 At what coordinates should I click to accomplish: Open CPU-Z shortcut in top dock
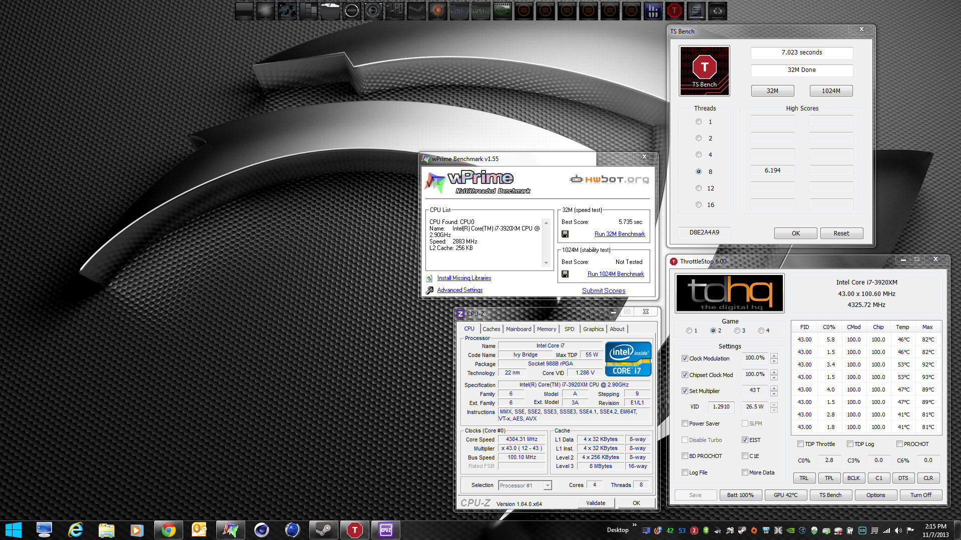459,11
